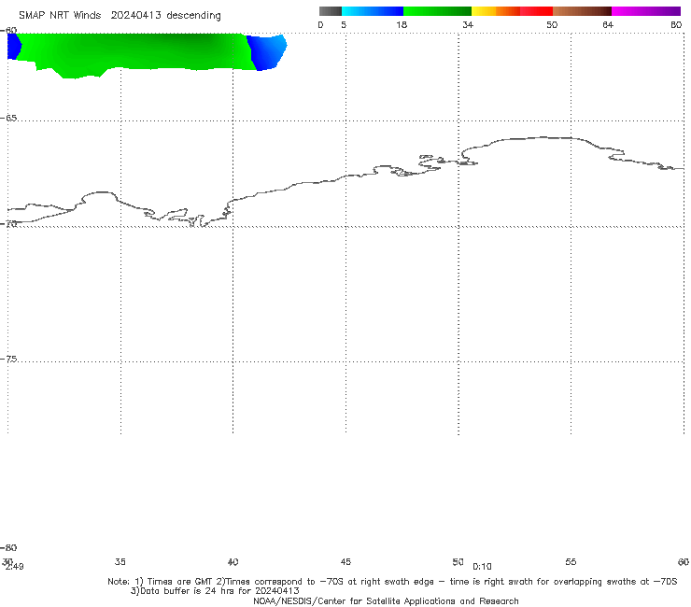691x607 pixels.
Task: Click the dark blue patch at the swath's left edge
Action: tap(14, 46)
